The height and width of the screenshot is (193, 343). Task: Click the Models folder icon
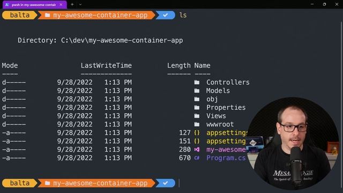click(197, 91)
